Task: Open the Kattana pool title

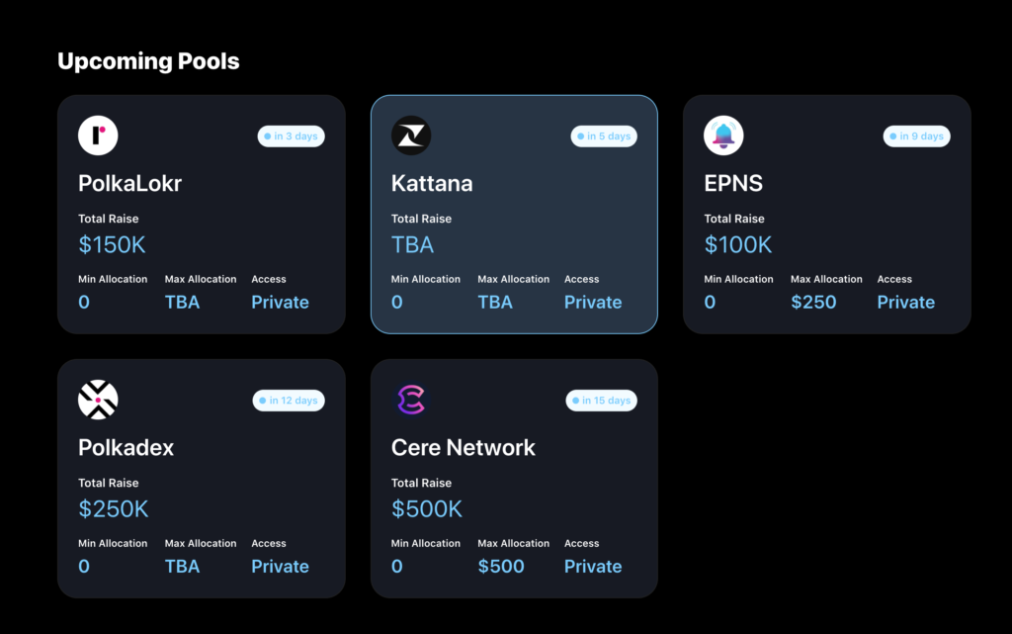Action: point(432,183)
